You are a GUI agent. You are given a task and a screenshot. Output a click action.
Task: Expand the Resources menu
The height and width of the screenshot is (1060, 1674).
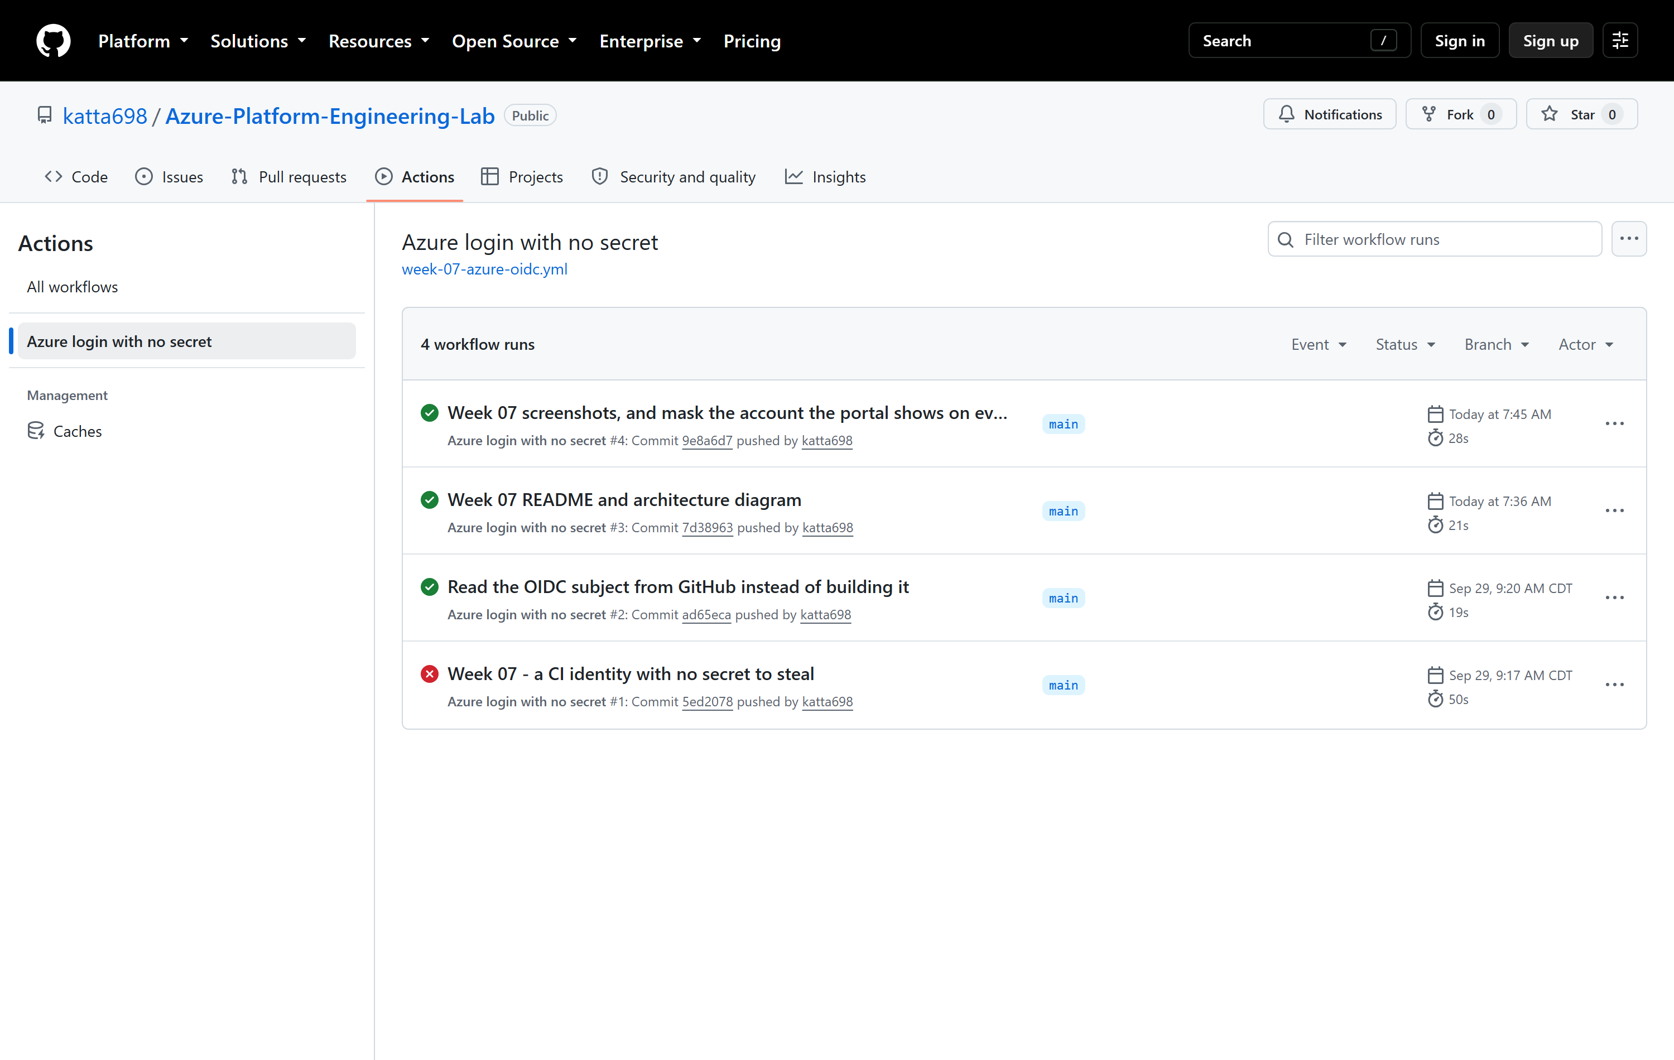[x=379, y=41]
